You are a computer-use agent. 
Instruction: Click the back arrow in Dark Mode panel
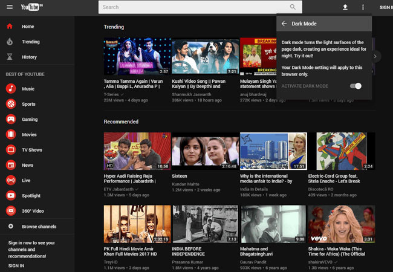(284, 24)
